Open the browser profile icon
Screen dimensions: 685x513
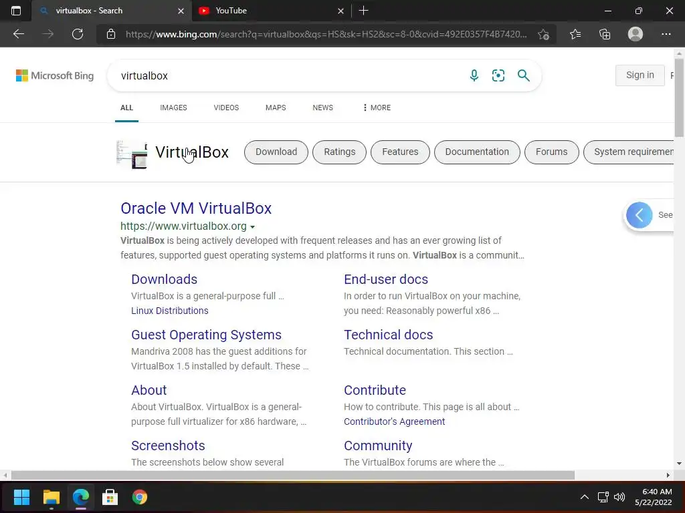point(635,34)
